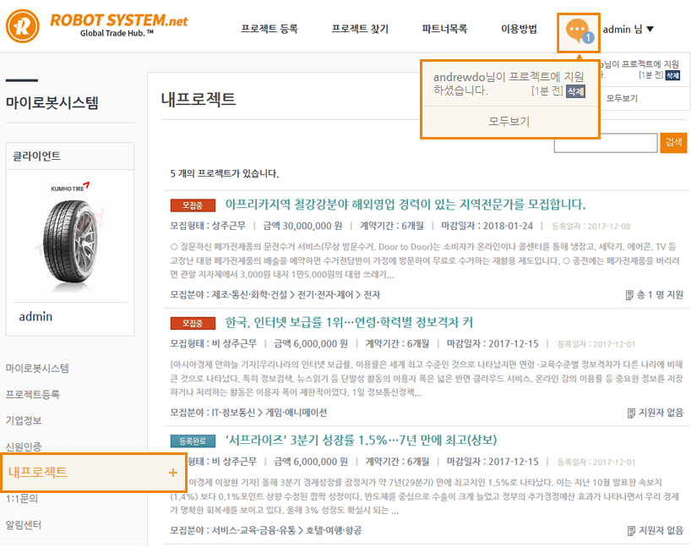Go to 파트너목록 menu
This screenshot has height=553, width=691.
(x=444, y=30)
